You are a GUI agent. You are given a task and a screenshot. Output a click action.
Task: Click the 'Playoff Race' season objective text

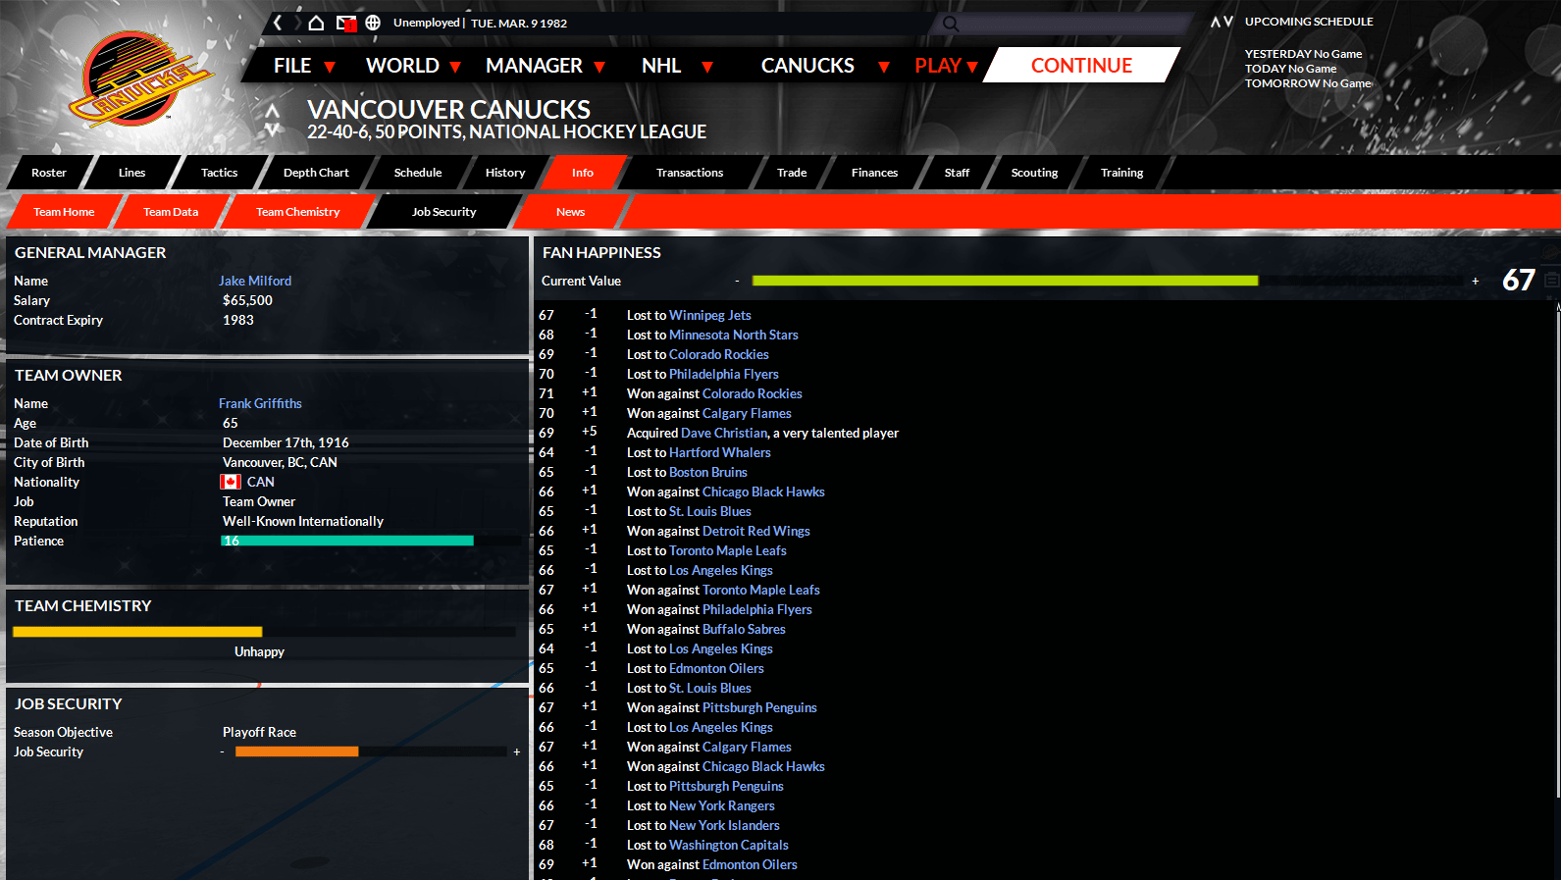[x=259, y=732]
